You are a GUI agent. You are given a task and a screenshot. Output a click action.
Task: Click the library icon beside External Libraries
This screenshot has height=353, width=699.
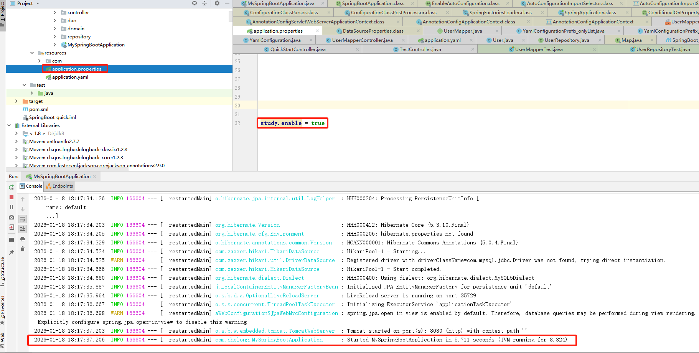[18, 125]
